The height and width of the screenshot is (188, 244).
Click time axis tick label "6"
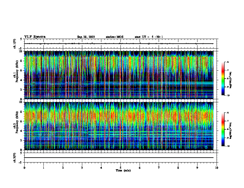140,168
